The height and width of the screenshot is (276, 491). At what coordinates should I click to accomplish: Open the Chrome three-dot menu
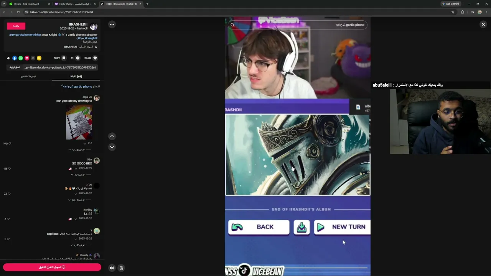pyautogui.click(x=486, y=12)
